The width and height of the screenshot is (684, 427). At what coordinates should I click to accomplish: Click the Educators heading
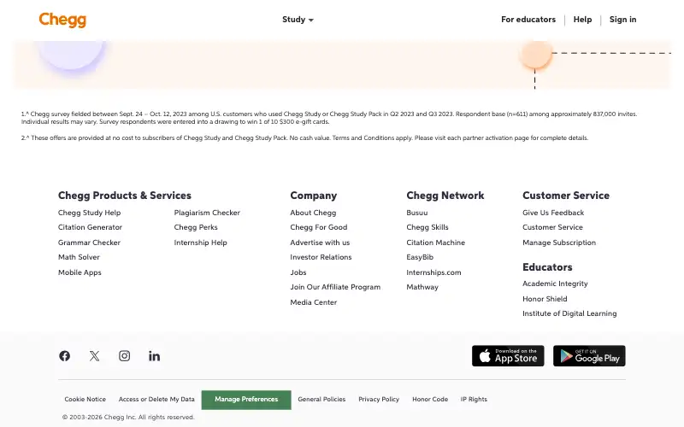547,267
